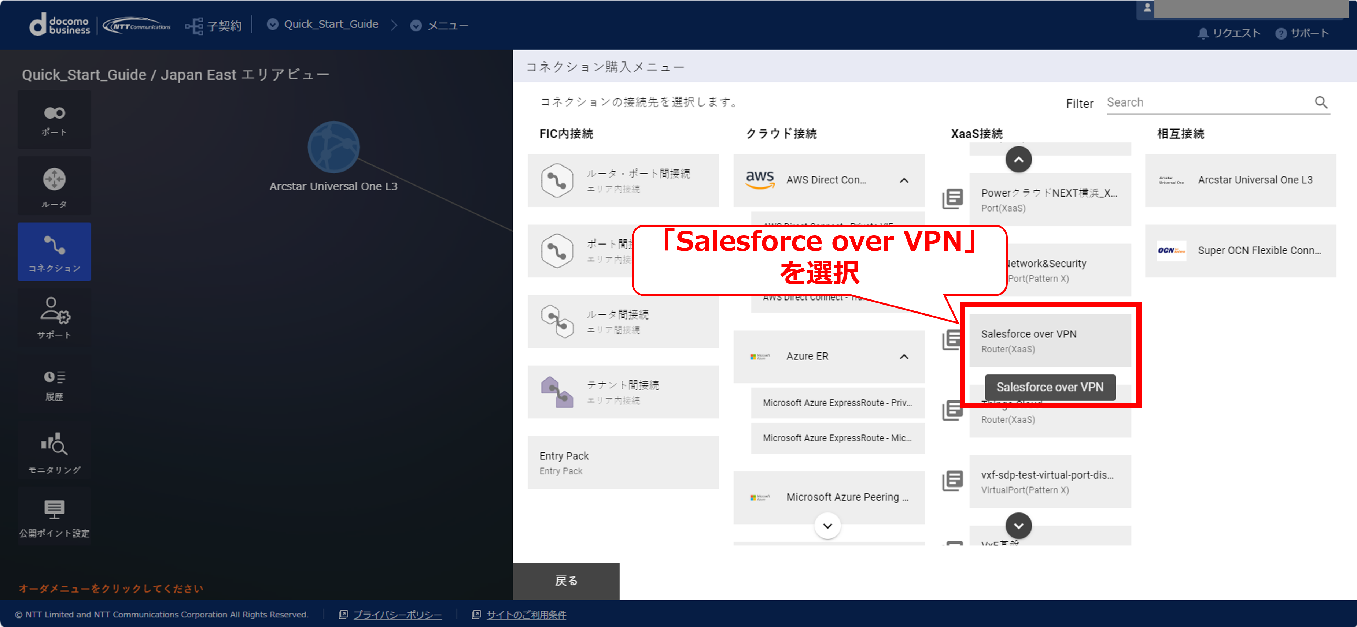1357x627 pixels.
Task: Click the テナント間接続 purple icon
Action: pos(557,392)
